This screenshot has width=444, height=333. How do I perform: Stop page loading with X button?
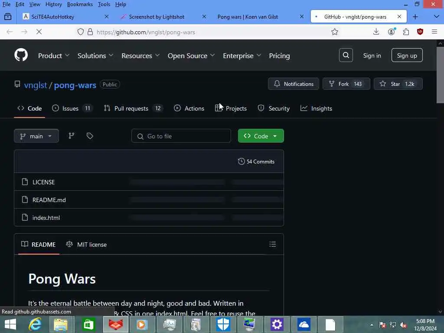coord(39,32)
